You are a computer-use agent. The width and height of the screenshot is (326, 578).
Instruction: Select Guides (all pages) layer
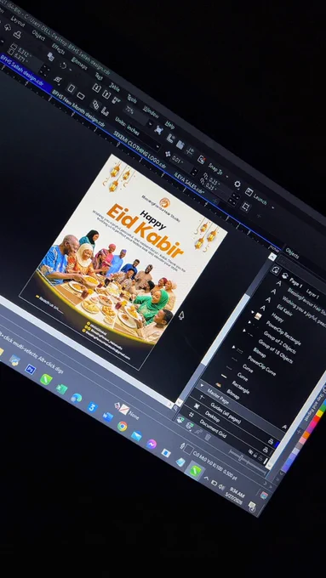226,412
